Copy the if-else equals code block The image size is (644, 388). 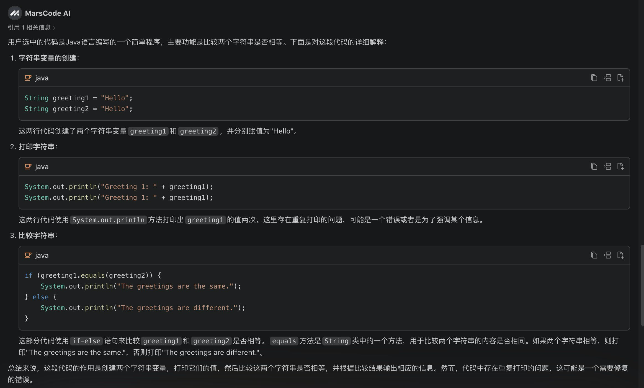tap(594, 255)
